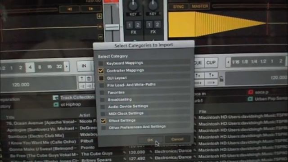Assign FX unit 2 on right mixer channel
Screen dimensions: 288x162
[157, 24]
